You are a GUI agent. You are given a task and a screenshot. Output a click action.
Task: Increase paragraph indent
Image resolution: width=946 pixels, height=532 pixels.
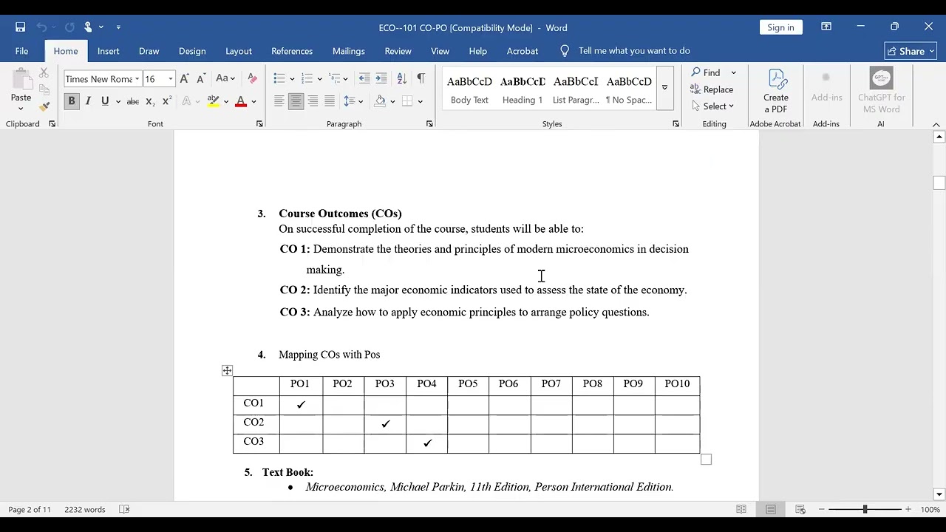coord(381,79)
